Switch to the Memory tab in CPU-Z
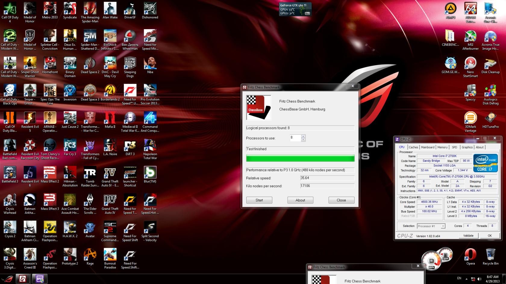The image size is (506, 284). (x=442, y=147)
